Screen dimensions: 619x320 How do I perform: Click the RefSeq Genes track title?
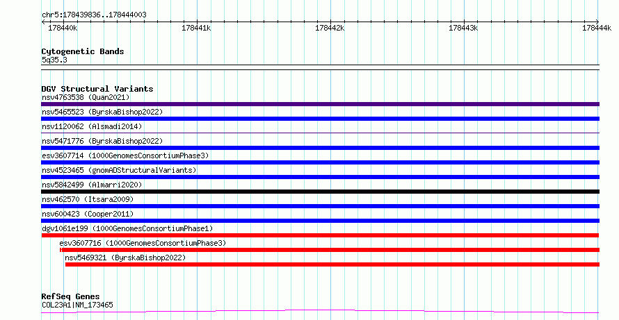[70, 296]
